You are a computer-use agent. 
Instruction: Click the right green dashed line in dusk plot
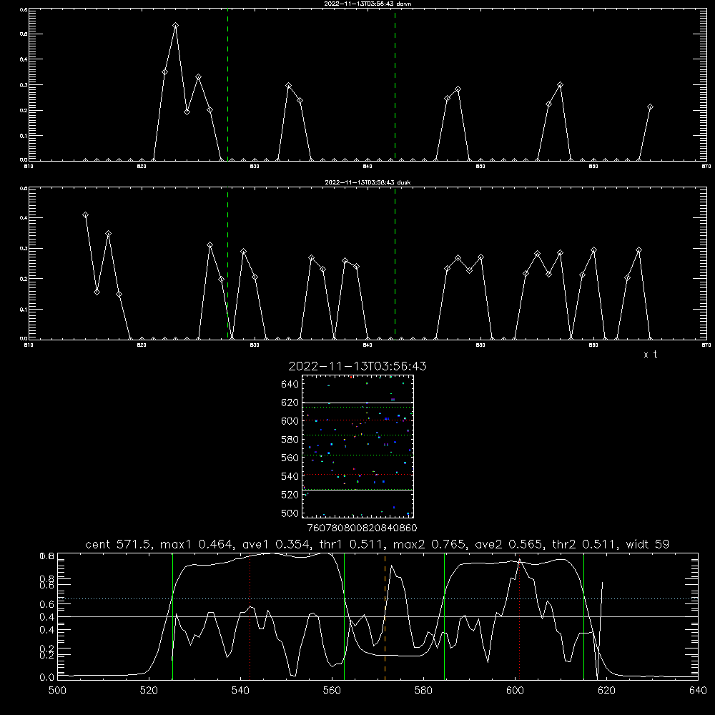395,263
